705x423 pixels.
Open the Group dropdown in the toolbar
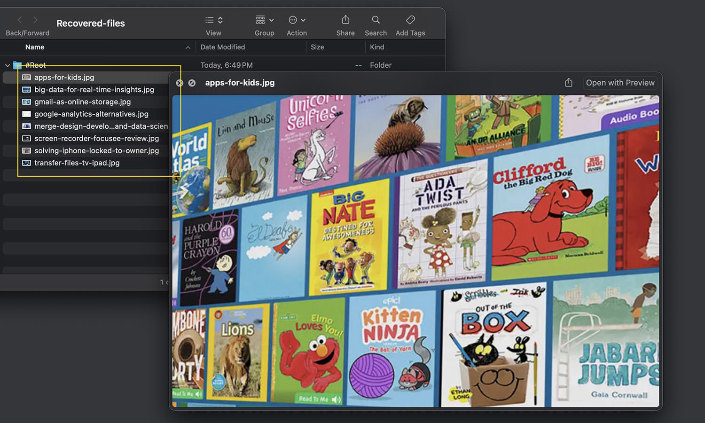point(265,20)
